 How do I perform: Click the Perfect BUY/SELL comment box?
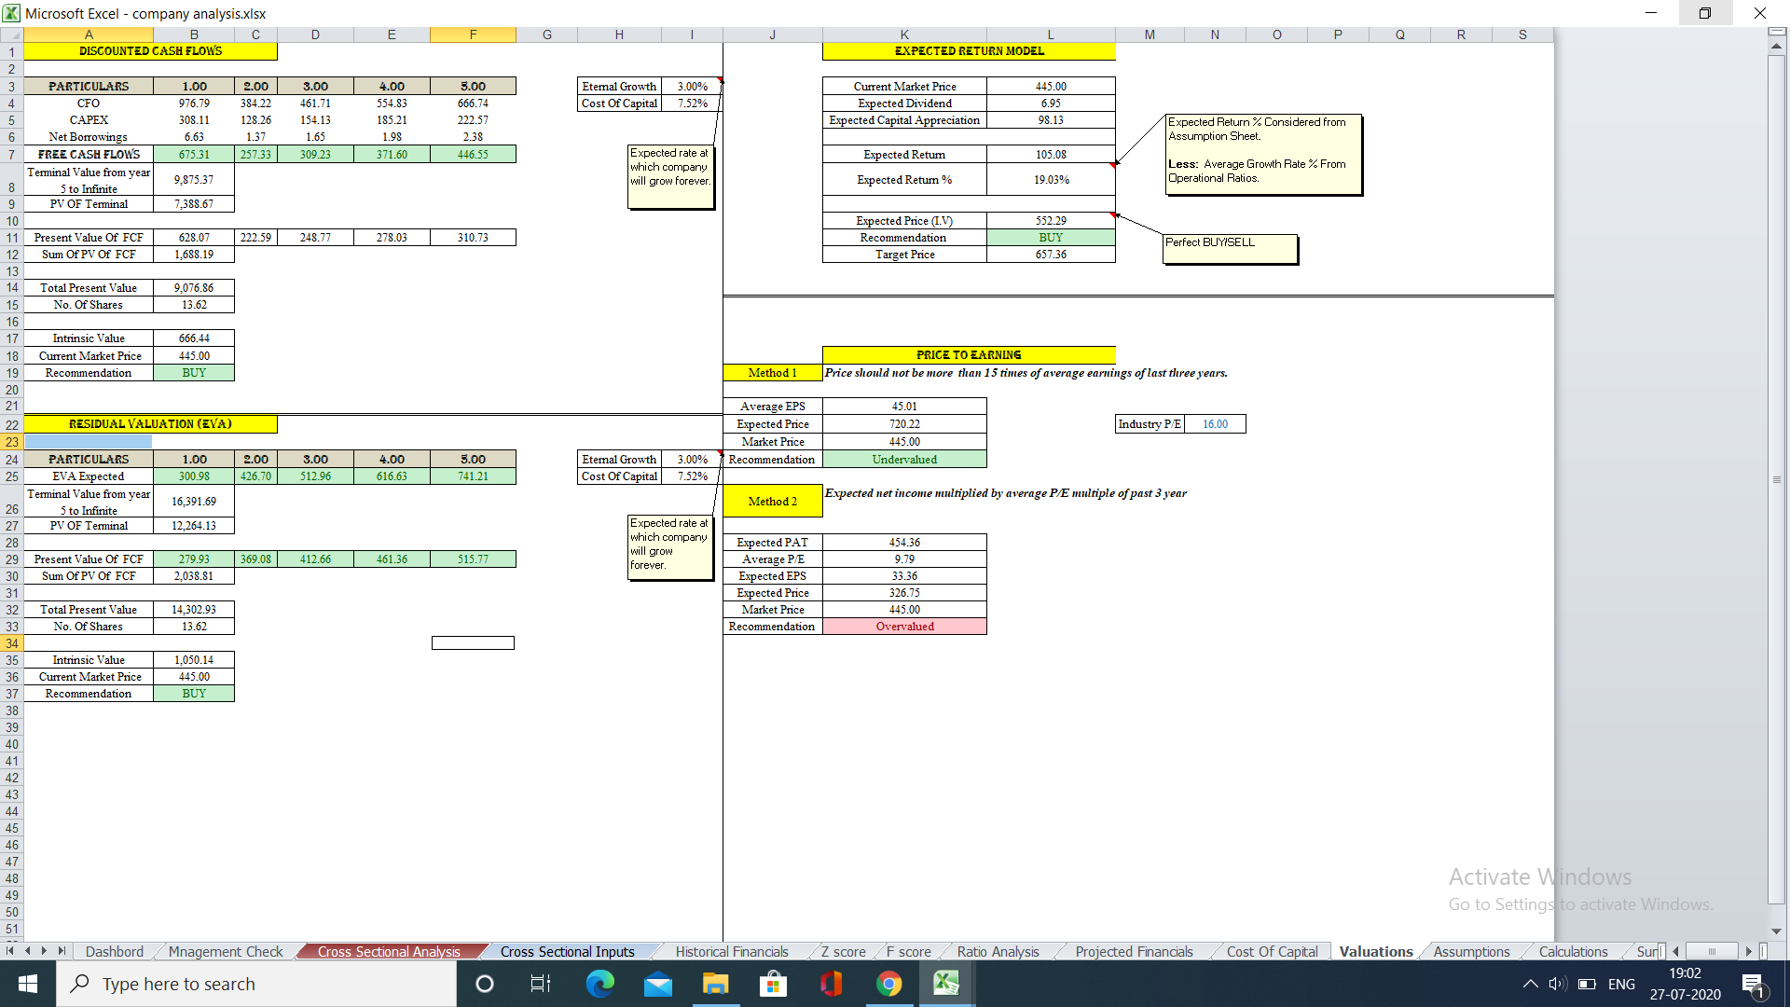(x=1230, y=249)
